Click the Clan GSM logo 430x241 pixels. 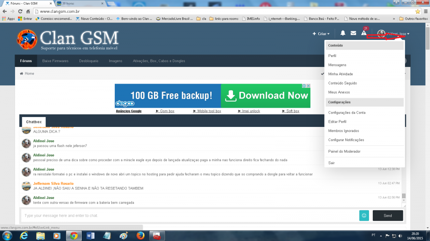(68, 39)
